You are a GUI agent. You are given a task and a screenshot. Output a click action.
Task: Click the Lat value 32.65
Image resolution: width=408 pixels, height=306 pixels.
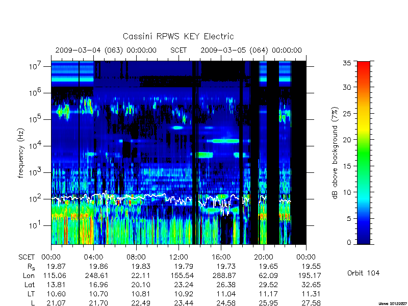coord(311,285)
